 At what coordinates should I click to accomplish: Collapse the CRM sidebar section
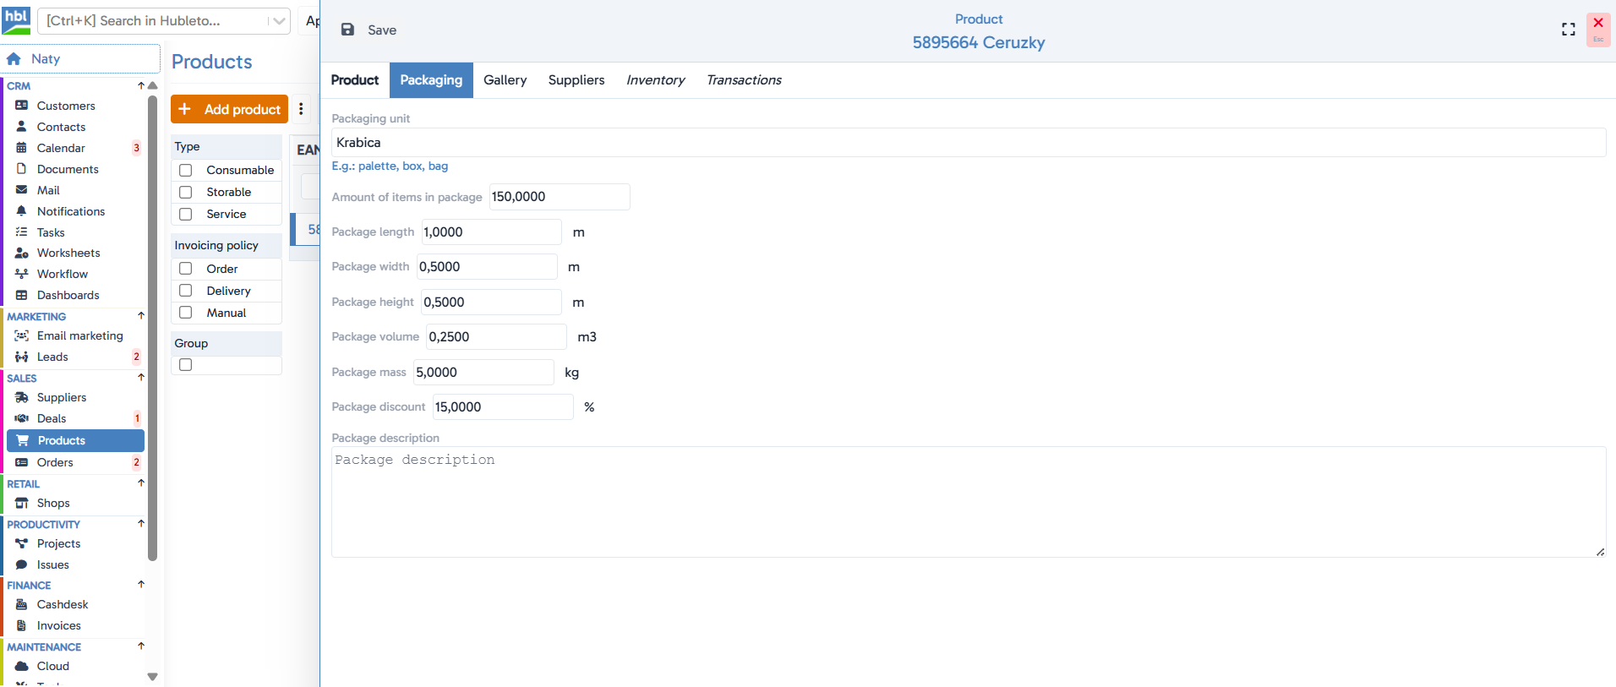pos(141,85)
